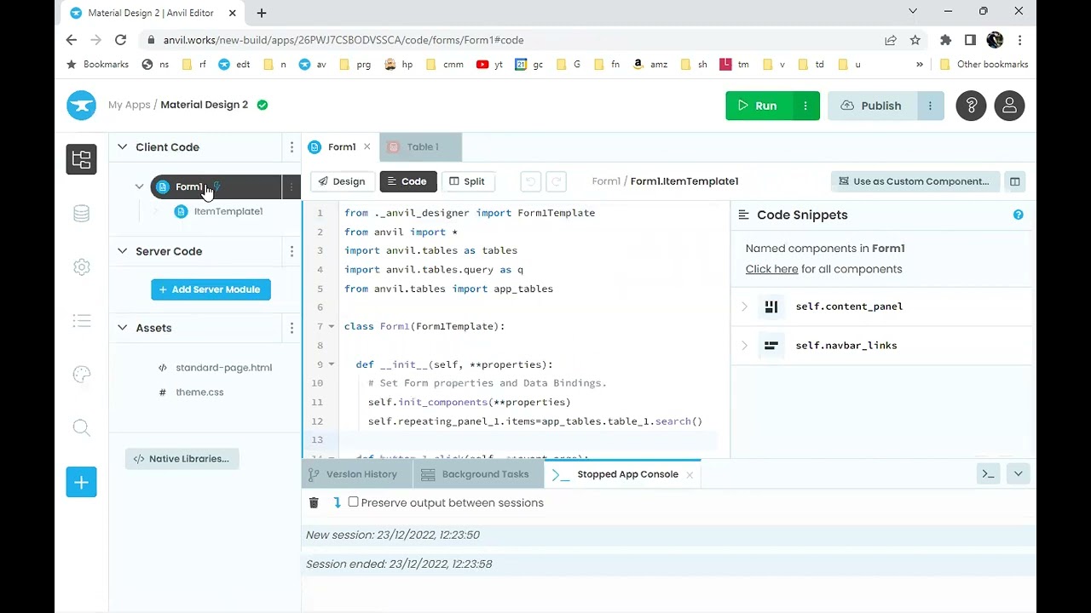
Task: Open the Theme palette icon
Action: (x=82, y=375)
